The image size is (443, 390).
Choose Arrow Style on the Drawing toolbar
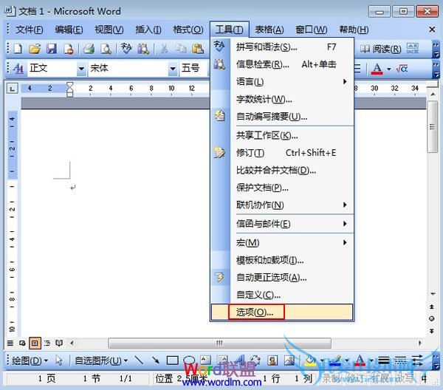(417, 360)
